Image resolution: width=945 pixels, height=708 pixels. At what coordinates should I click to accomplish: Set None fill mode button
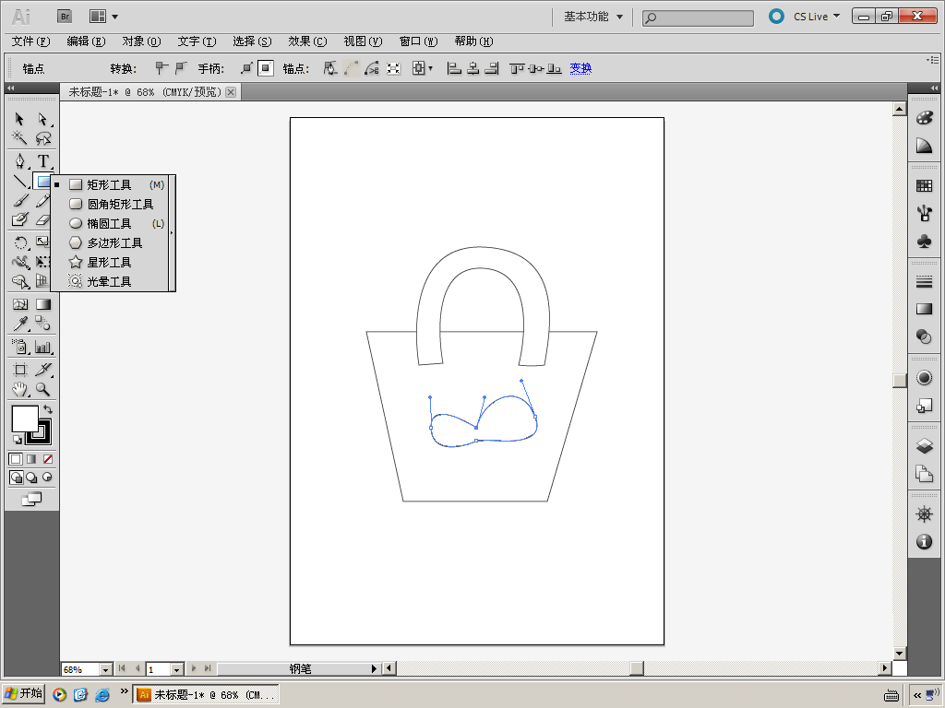(x=47, y=459)
